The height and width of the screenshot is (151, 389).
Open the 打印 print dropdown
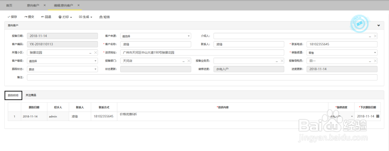65,17
